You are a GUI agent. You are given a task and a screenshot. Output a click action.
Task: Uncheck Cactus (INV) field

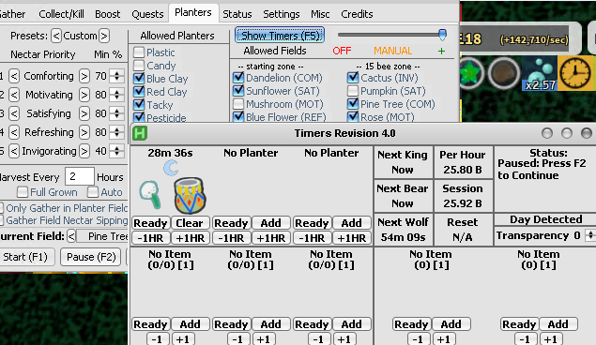[353, 78]
